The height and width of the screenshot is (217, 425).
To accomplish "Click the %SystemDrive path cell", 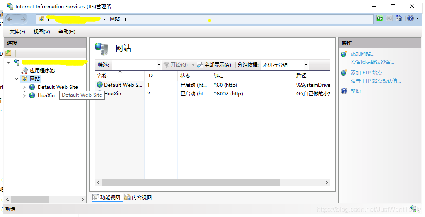I will [313, 85].
